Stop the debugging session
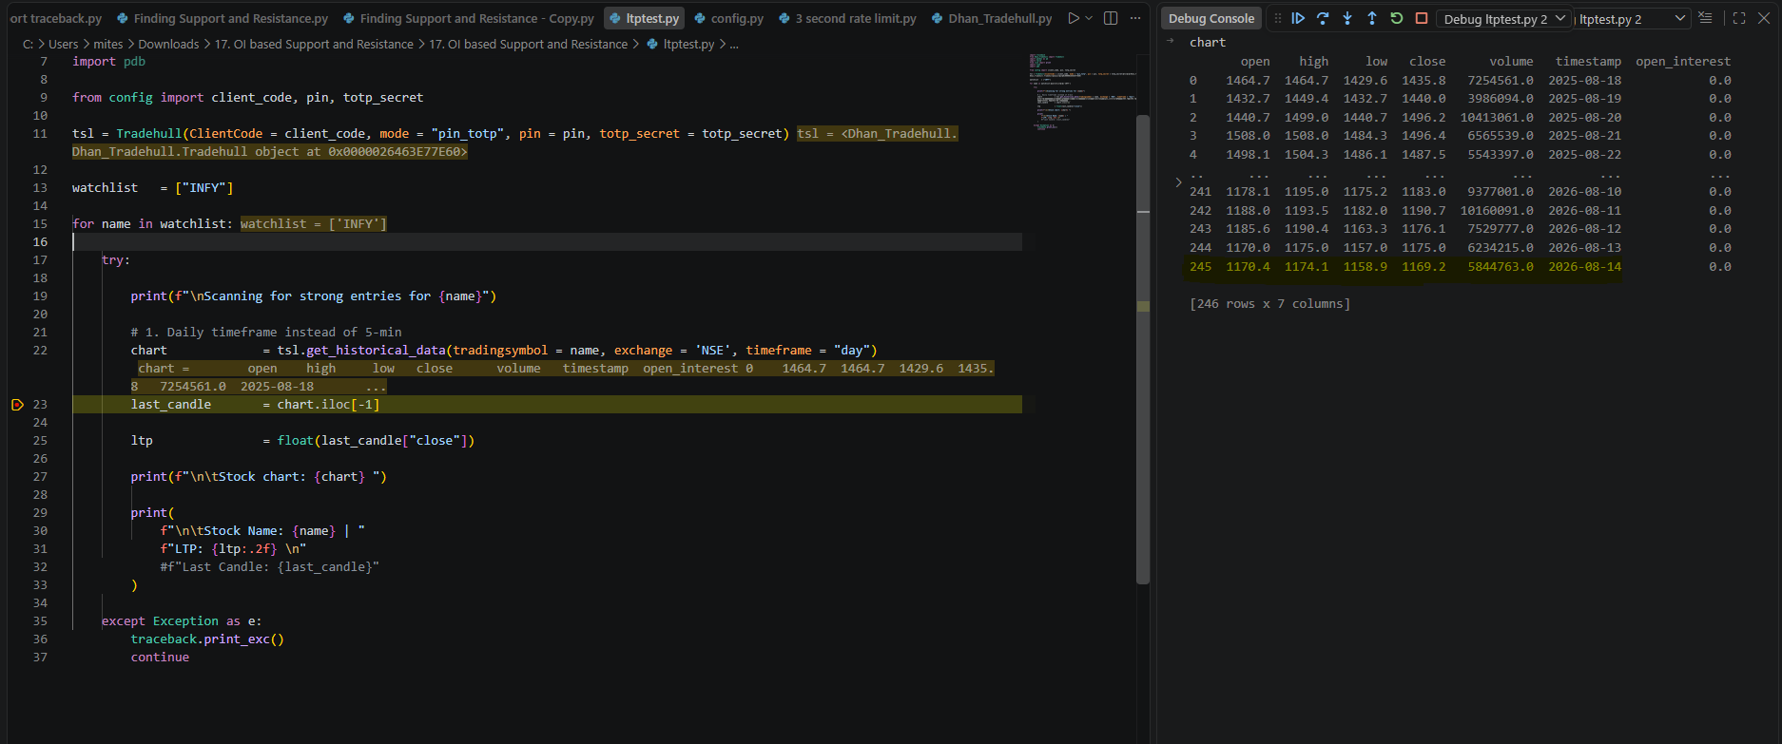Viewport: 1782px width, 744px height. (1422, 18)
